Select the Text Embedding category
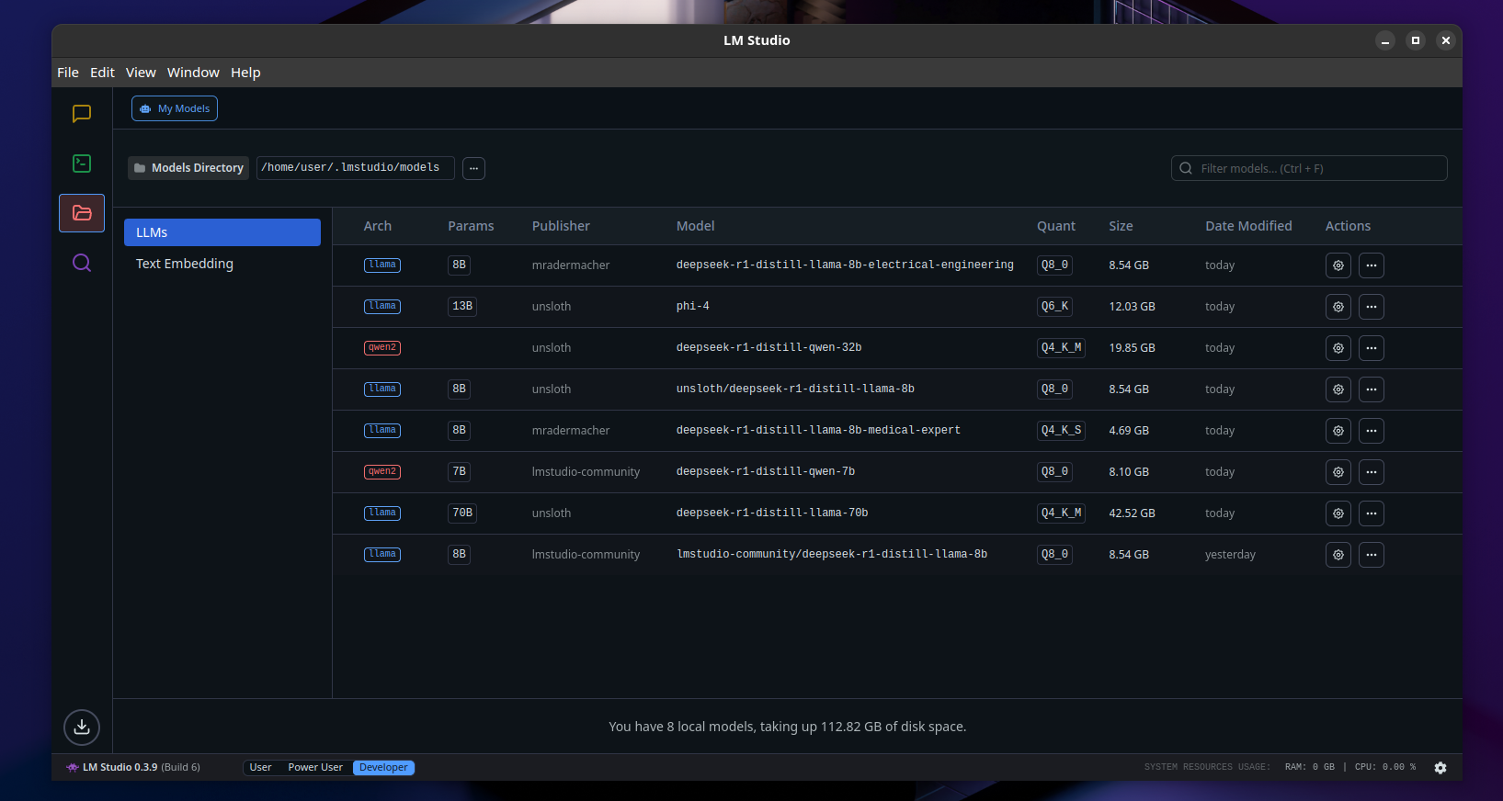 [x=222, y=264]
